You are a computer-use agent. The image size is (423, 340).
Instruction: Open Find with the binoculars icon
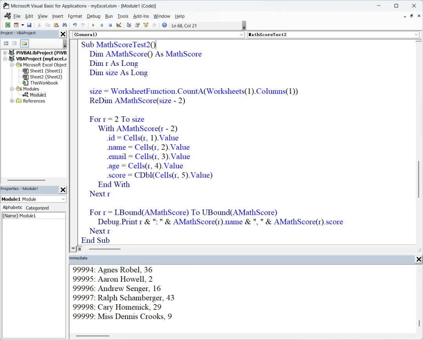tap(65, 25)
